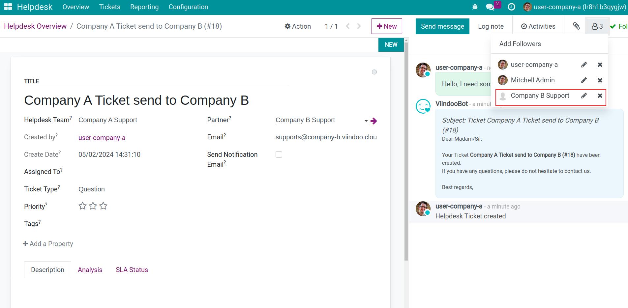Click the Email field value

[326, 137]
